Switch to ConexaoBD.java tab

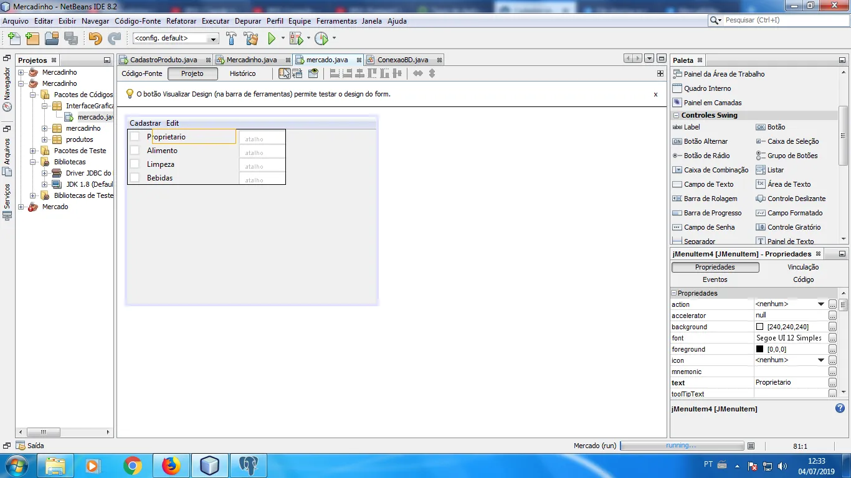402,60
